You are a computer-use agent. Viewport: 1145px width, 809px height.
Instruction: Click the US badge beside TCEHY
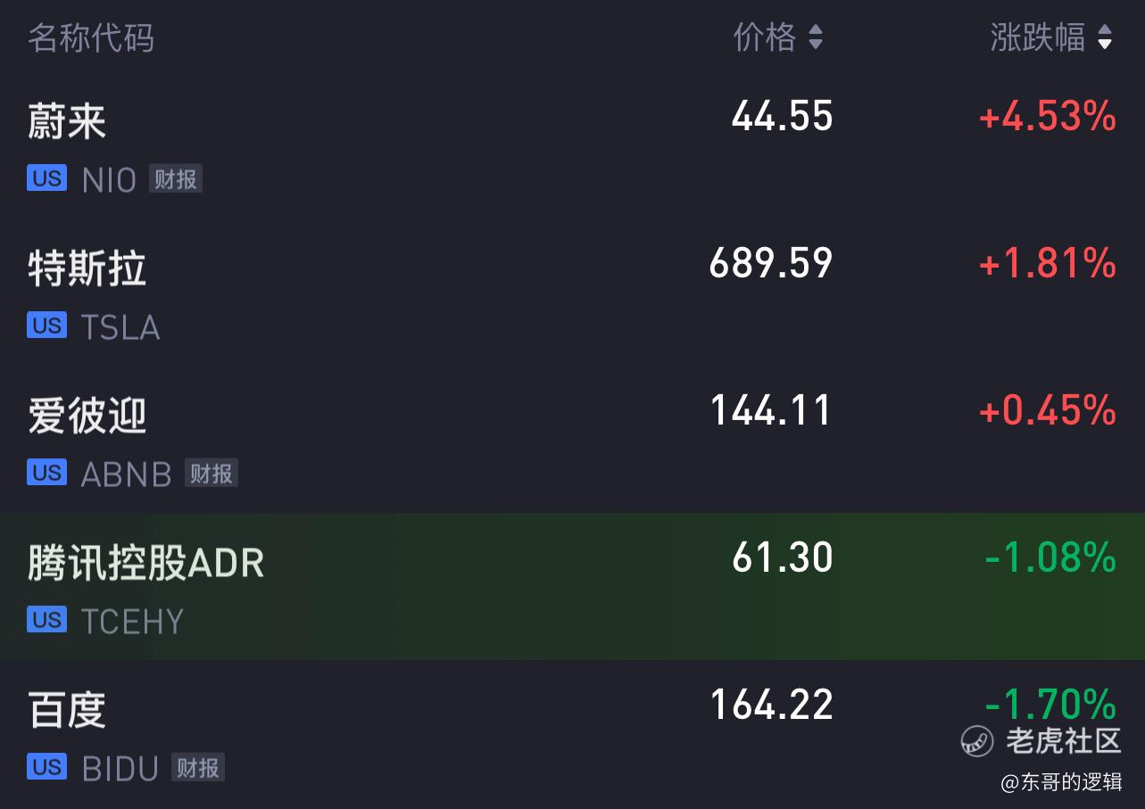click(47, 619)
